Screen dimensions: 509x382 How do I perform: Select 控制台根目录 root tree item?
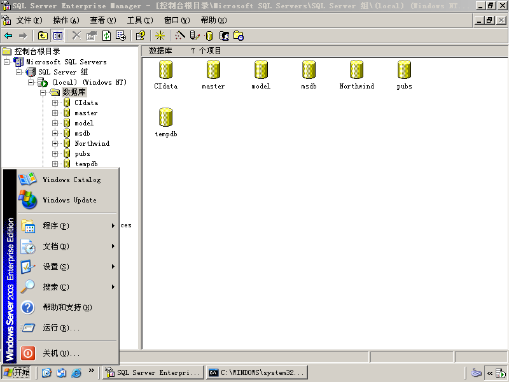click(x=37, y=52)
